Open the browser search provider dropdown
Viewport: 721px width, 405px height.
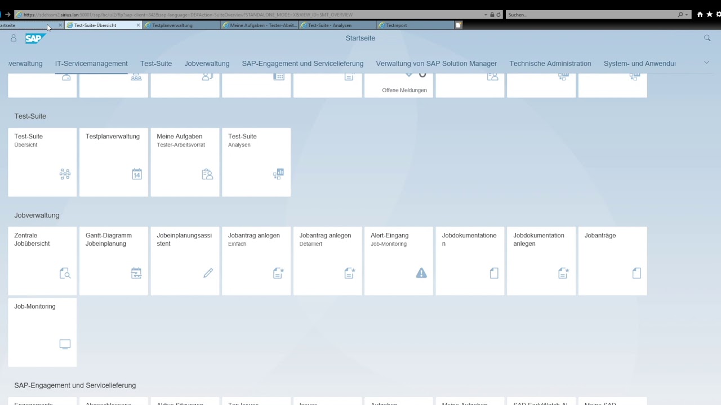click(686, 15)
